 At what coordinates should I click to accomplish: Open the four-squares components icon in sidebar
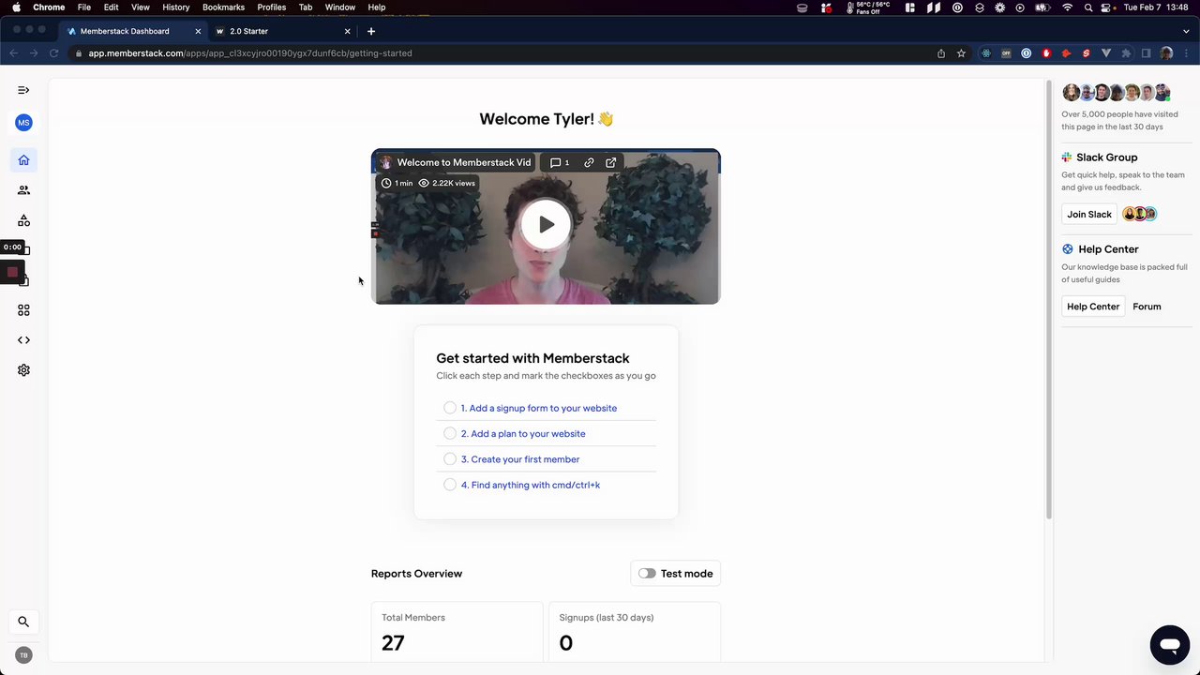tap(23, 310)
